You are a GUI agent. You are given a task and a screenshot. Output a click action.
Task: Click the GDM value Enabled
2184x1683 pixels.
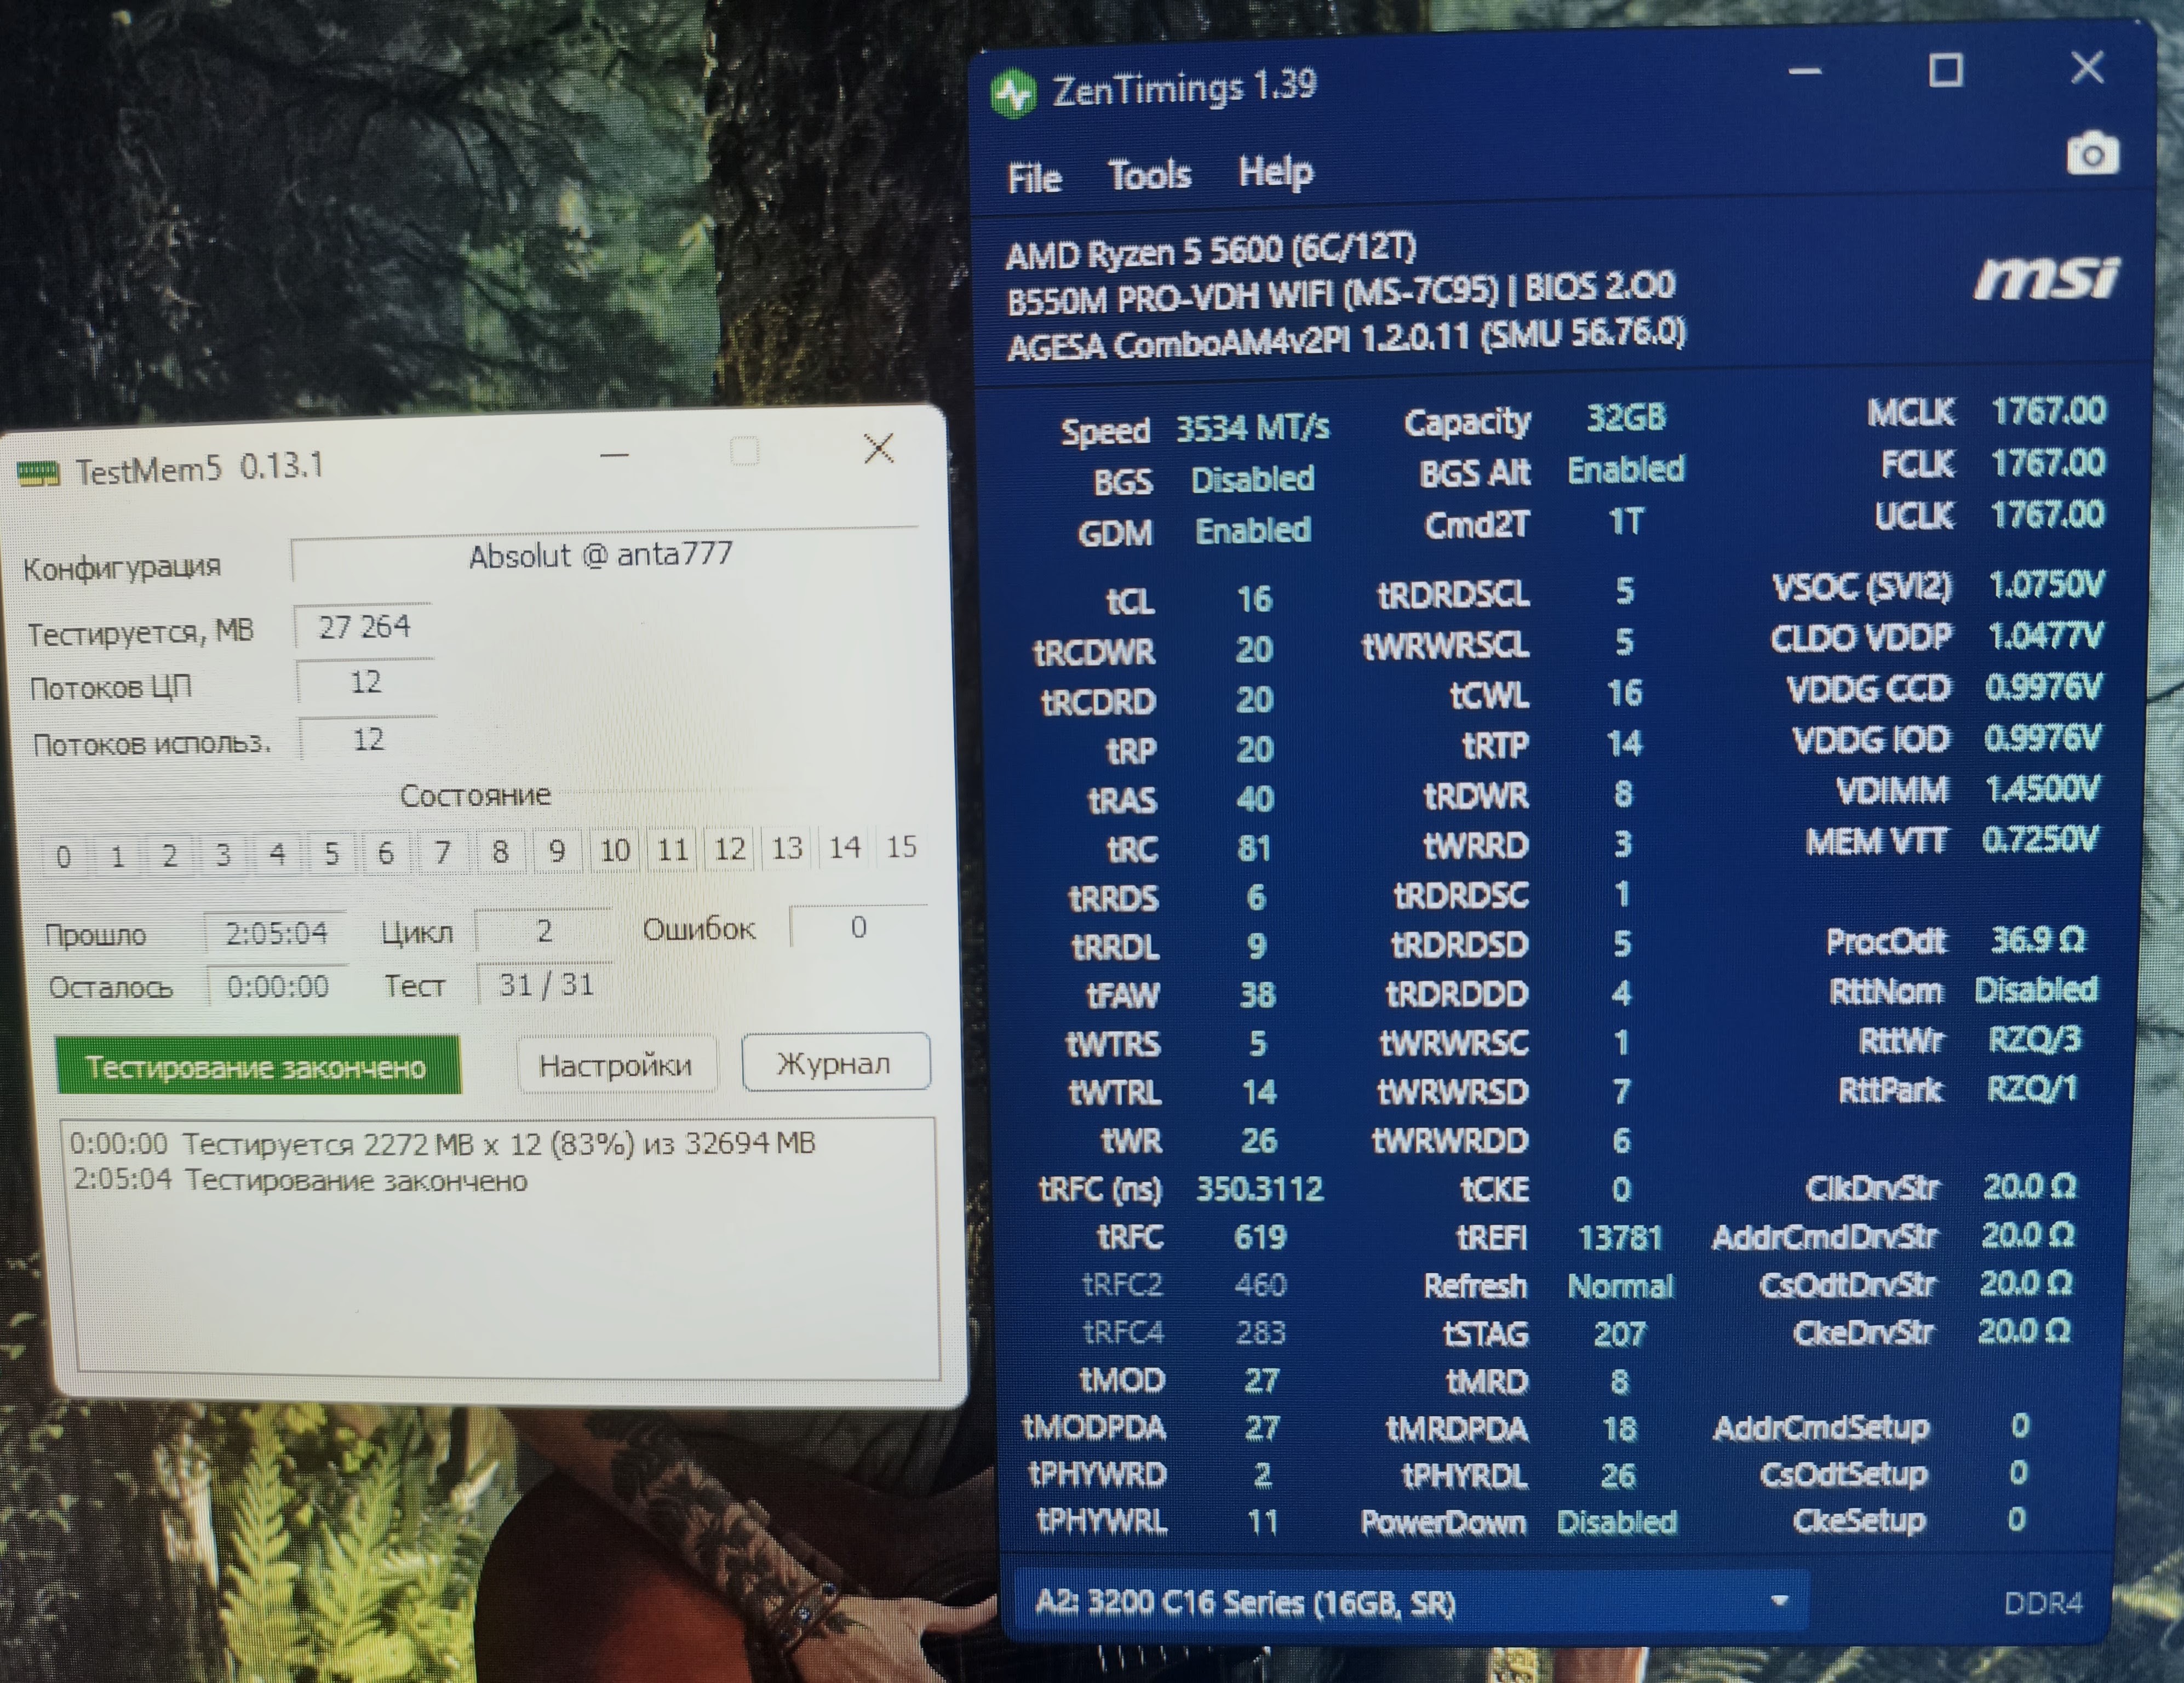[x=1253, y=530]
